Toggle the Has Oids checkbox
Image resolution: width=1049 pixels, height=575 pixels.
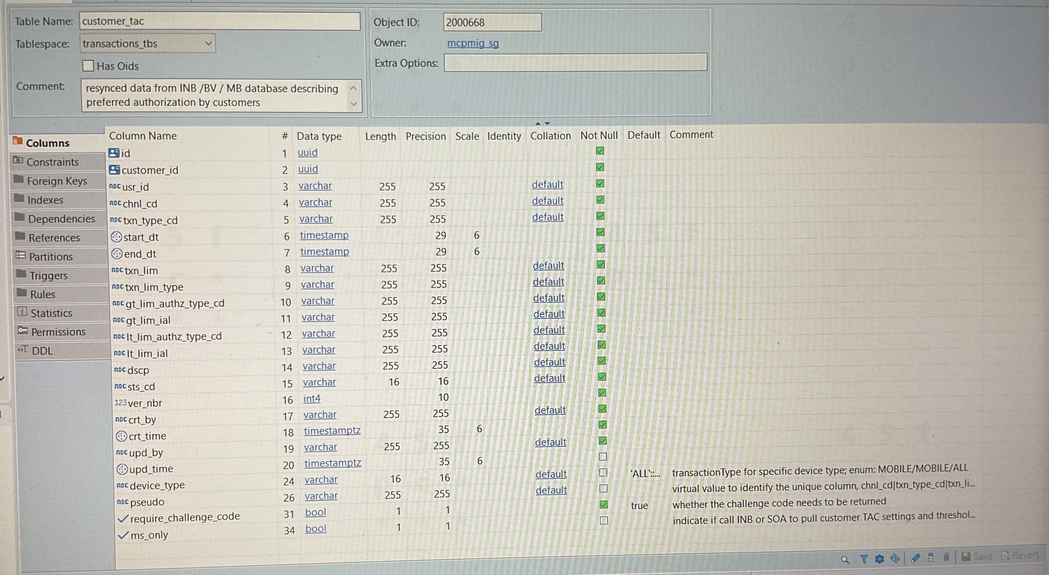[88, 66]
